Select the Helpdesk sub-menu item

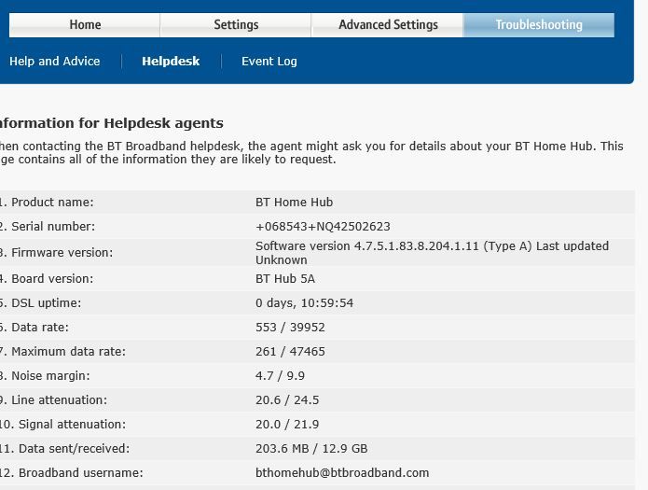[x=171, y=62]
